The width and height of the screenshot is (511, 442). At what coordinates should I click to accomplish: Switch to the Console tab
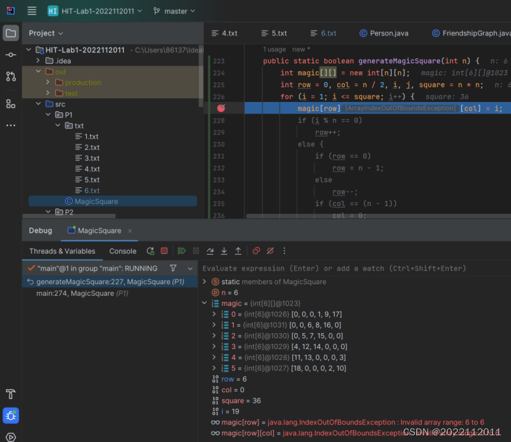[123, 251]
